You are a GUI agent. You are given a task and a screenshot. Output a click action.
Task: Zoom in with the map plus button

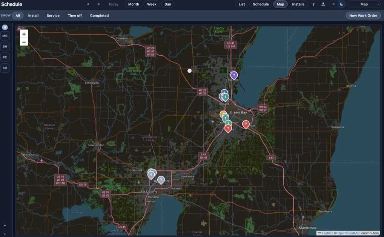(x=24, y=34)
